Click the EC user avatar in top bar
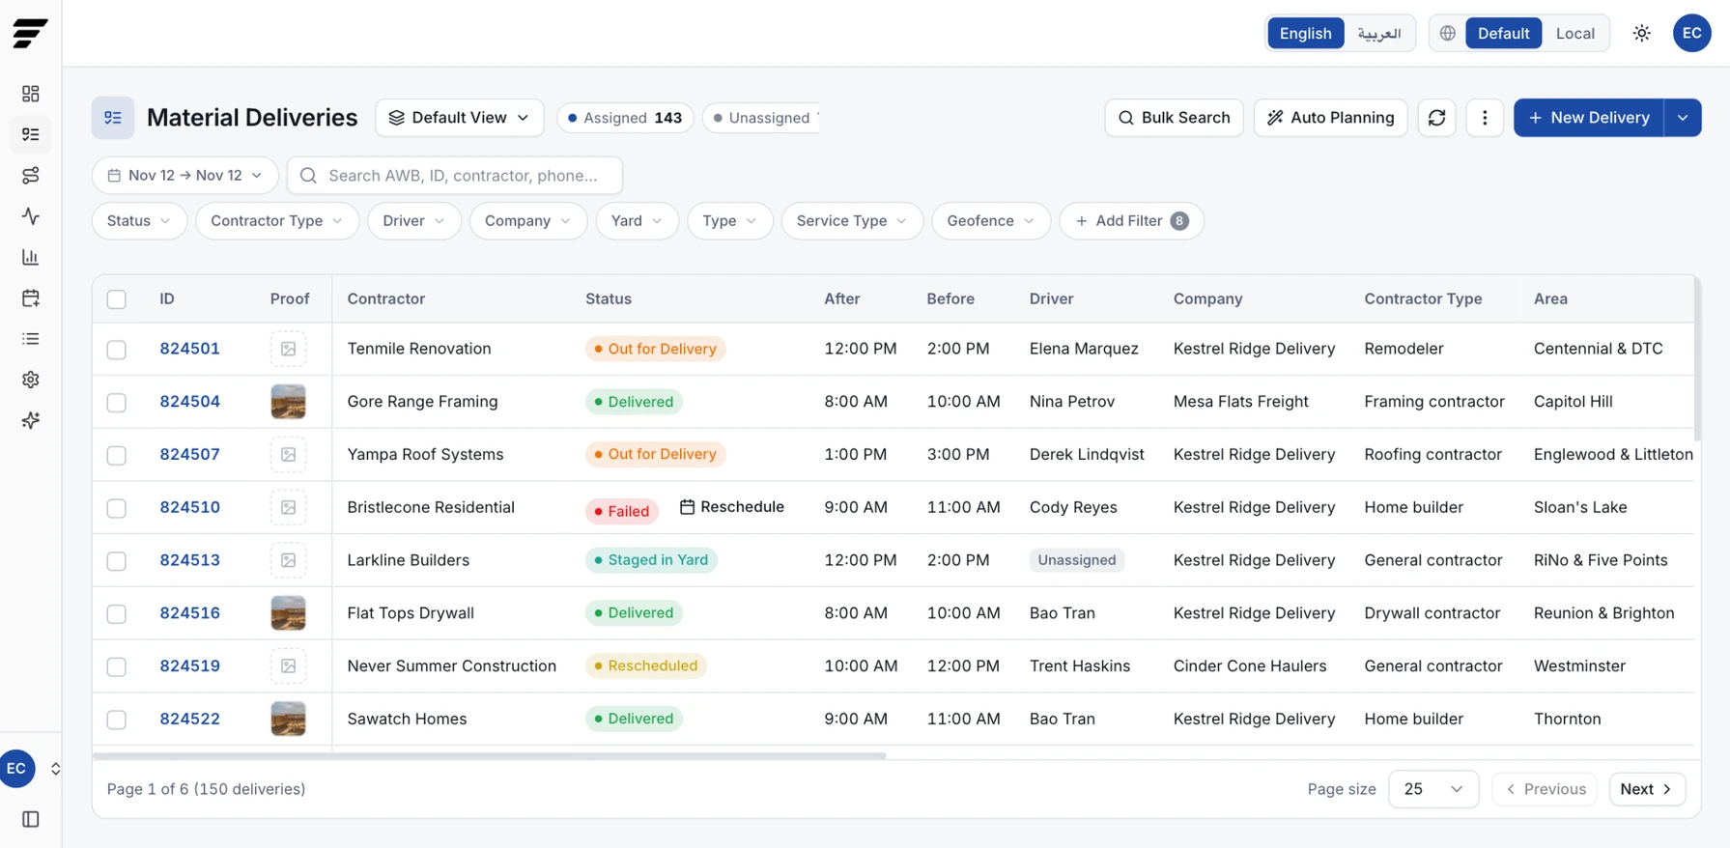This screenshot has height=848, width=1730. point(1691,33)
